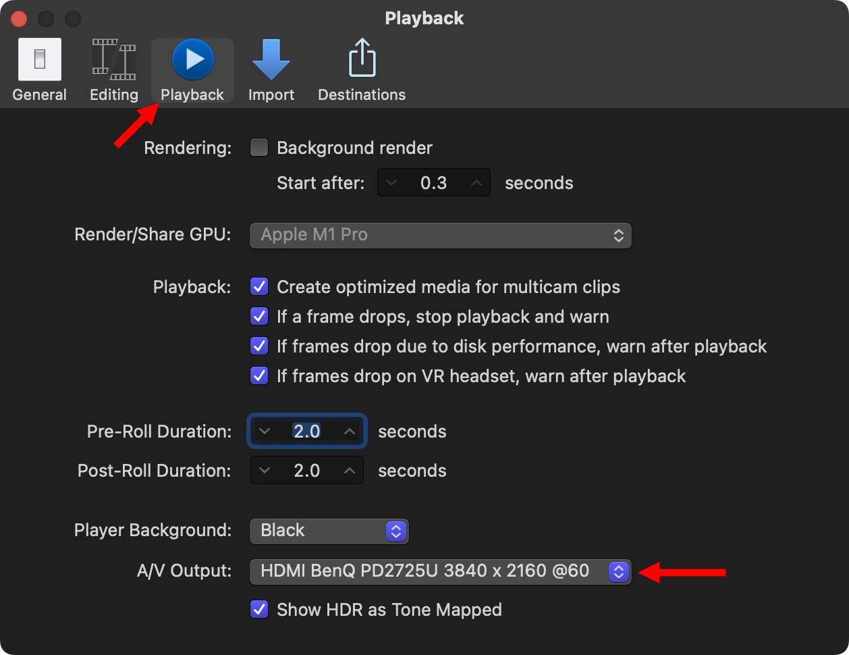Screen dimensions: 849x655
Task: Toggle Show HDR as Tone Mapped
Action: 259,610
